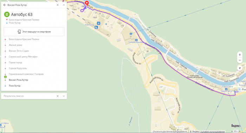Go back using the arrow beside Вокзал Роза Хутор
This screenshot has width=246, height=133.
coord(5,5)
